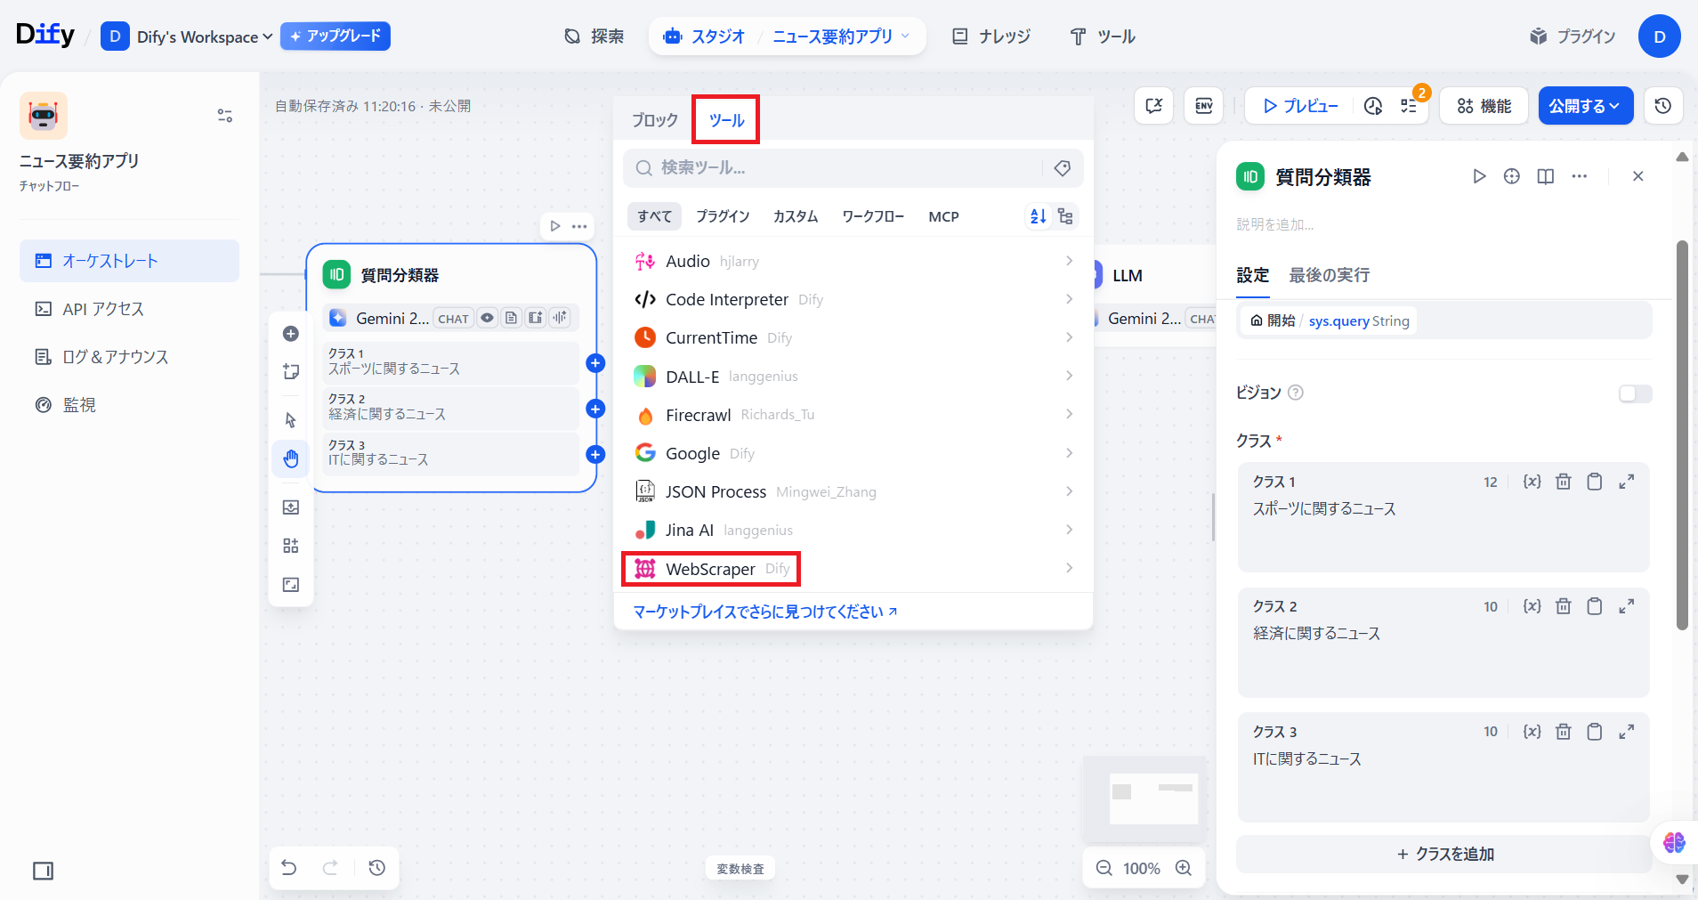Click the 検索ツール search field
1698x900 pixels.
coord(837,168)
